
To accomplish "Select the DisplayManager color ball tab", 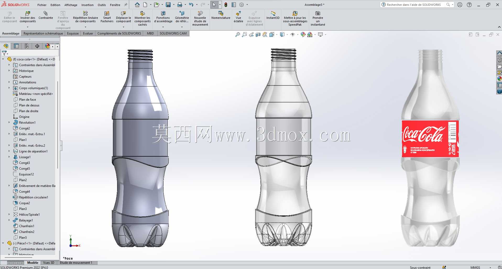I will point(47,46).
